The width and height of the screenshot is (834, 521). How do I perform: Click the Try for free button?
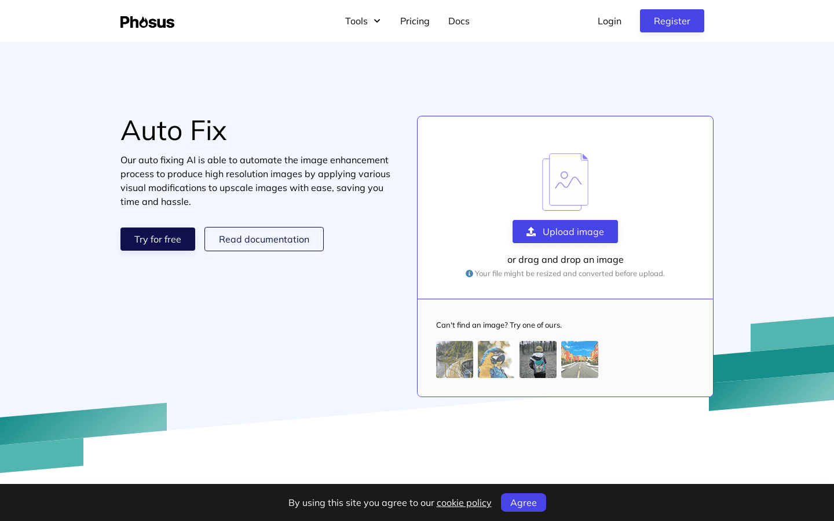158,239
